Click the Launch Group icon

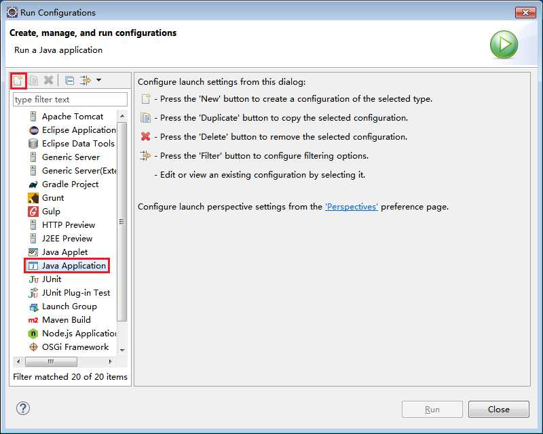[x=33, y=307]
